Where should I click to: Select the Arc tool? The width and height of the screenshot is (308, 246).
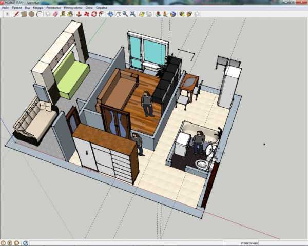click(x=38, y=14)
